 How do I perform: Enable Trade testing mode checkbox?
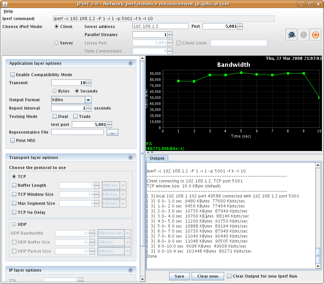coord(76,117)
